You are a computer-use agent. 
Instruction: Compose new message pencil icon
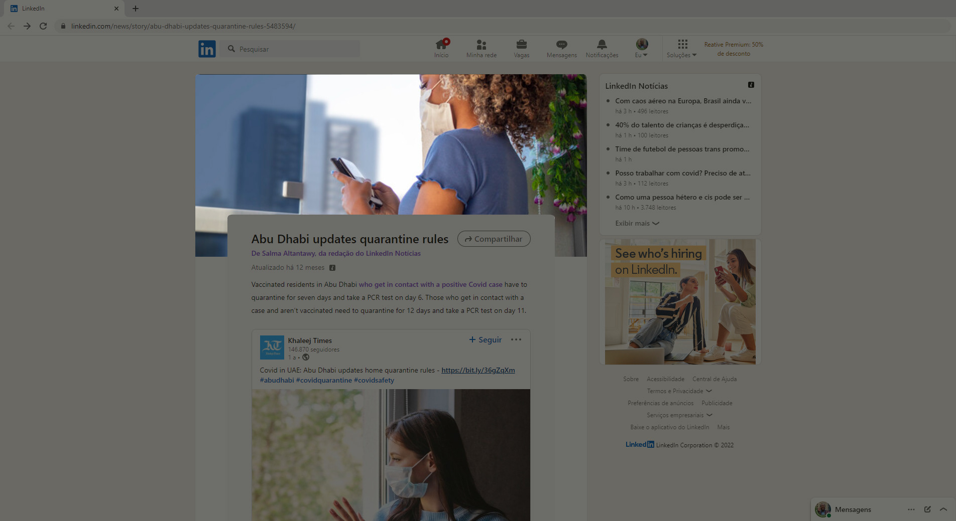[927, 509]
